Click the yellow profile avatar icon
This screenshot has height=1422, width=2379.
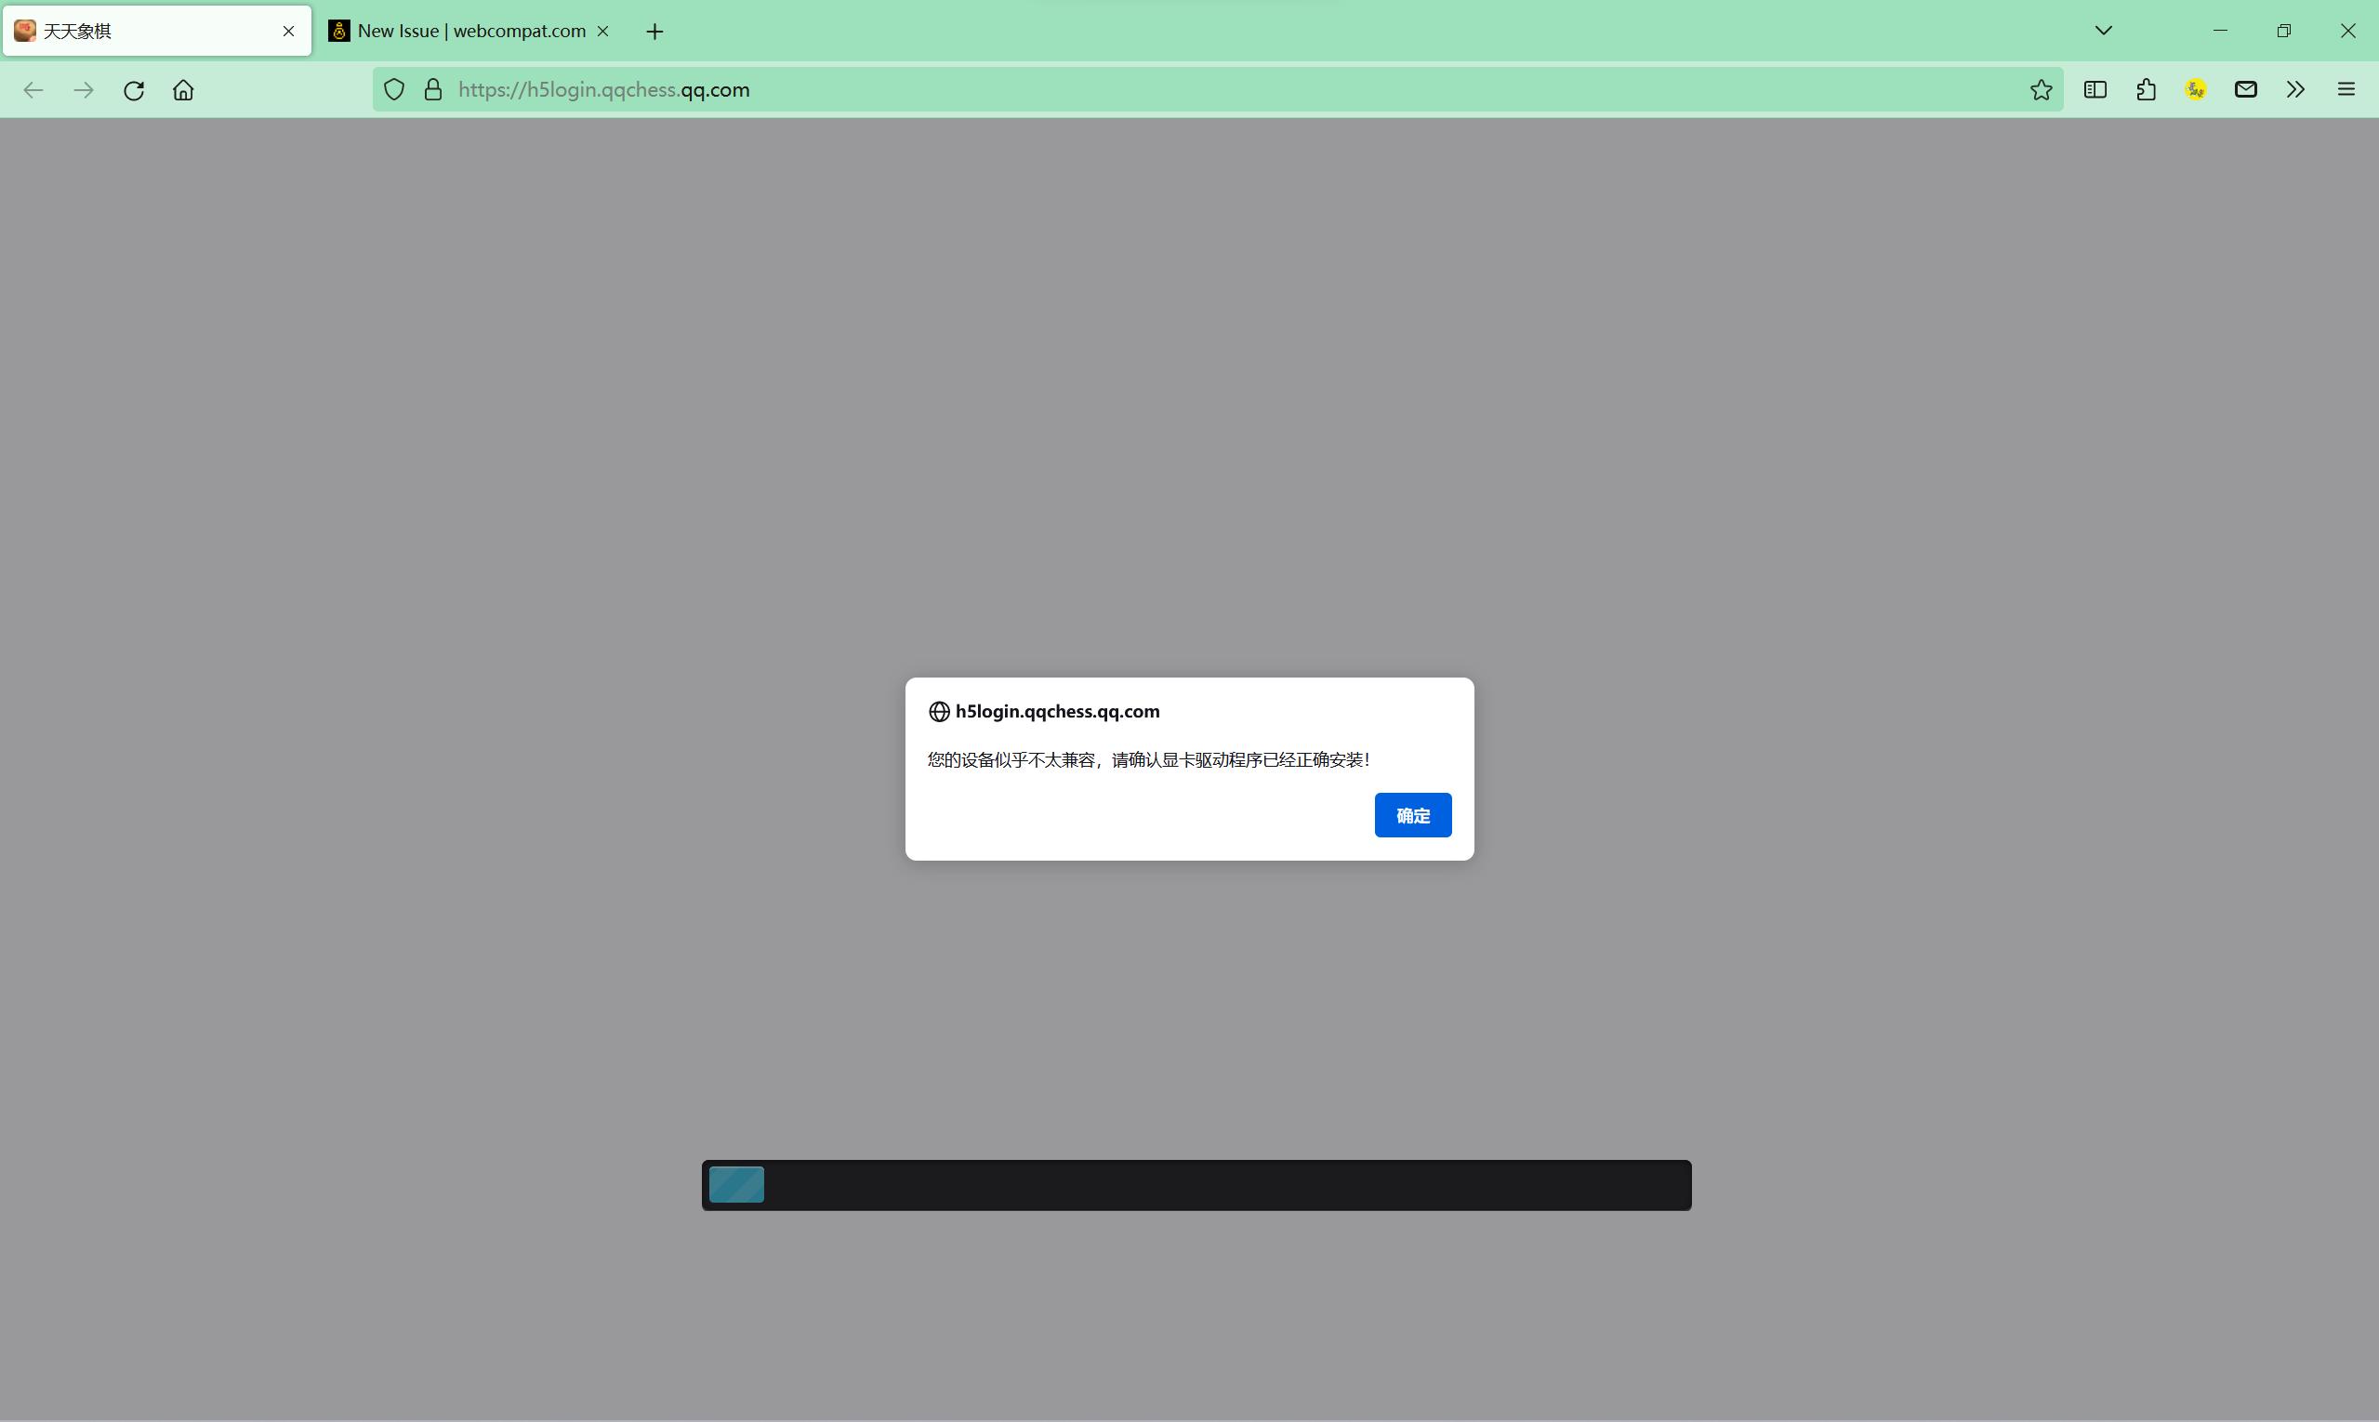(2196, 89)
